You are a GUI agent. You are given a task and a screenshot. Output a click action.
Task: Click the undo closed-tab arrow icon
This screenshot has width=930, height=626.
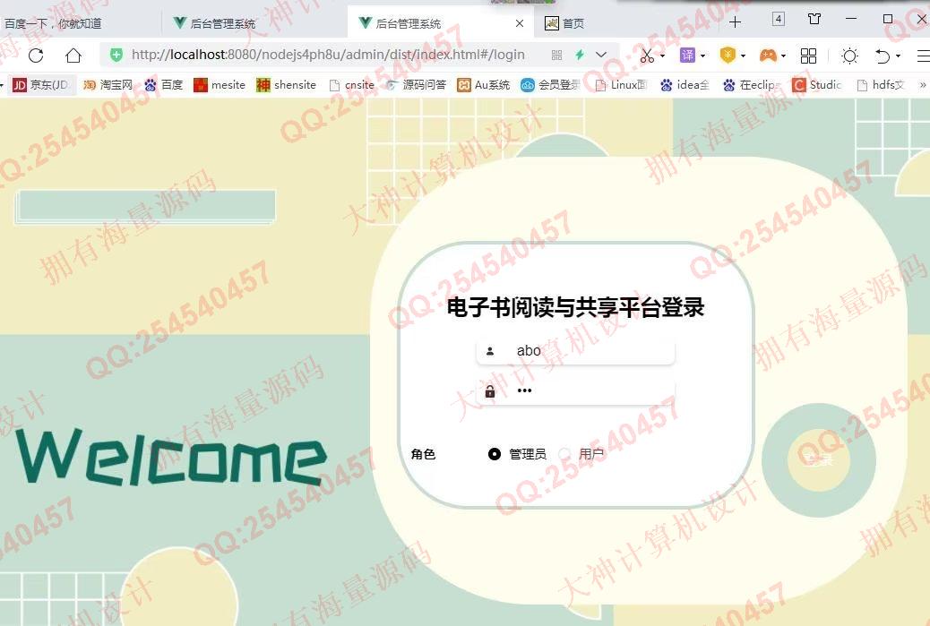(883, 56)
